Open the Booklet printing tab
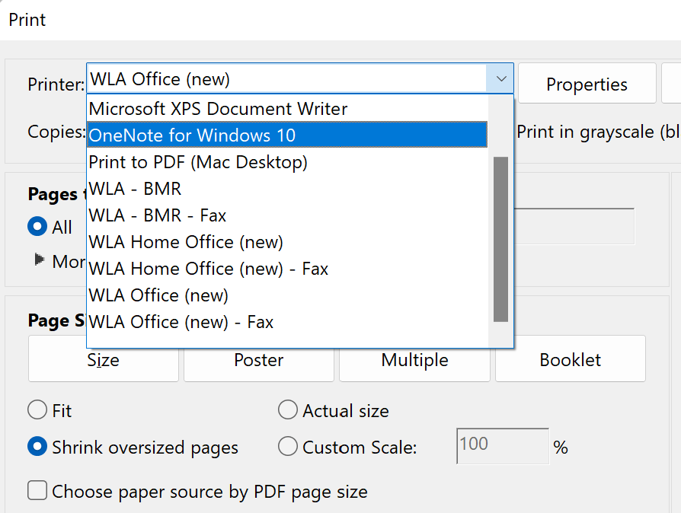Screen dimensions: 681x513 coord(571,358)
